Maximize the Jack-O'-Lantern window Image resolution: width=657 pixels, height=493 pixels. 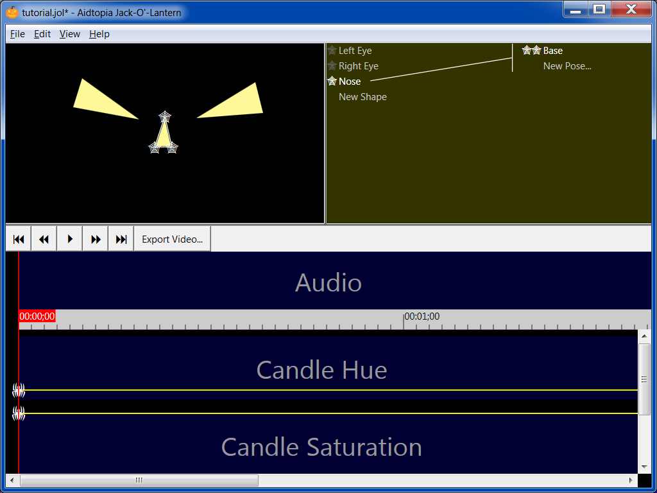(x=599, y=9)
